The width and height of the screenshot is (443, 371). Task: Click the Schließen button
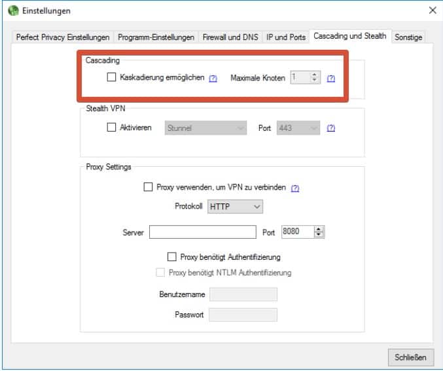[x=410, y=357]
